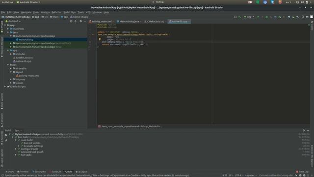Image resolution: width=314 pixels, height=177 pixels.
Task: Click the camera recording tray icon
Action: click(250, 2)
